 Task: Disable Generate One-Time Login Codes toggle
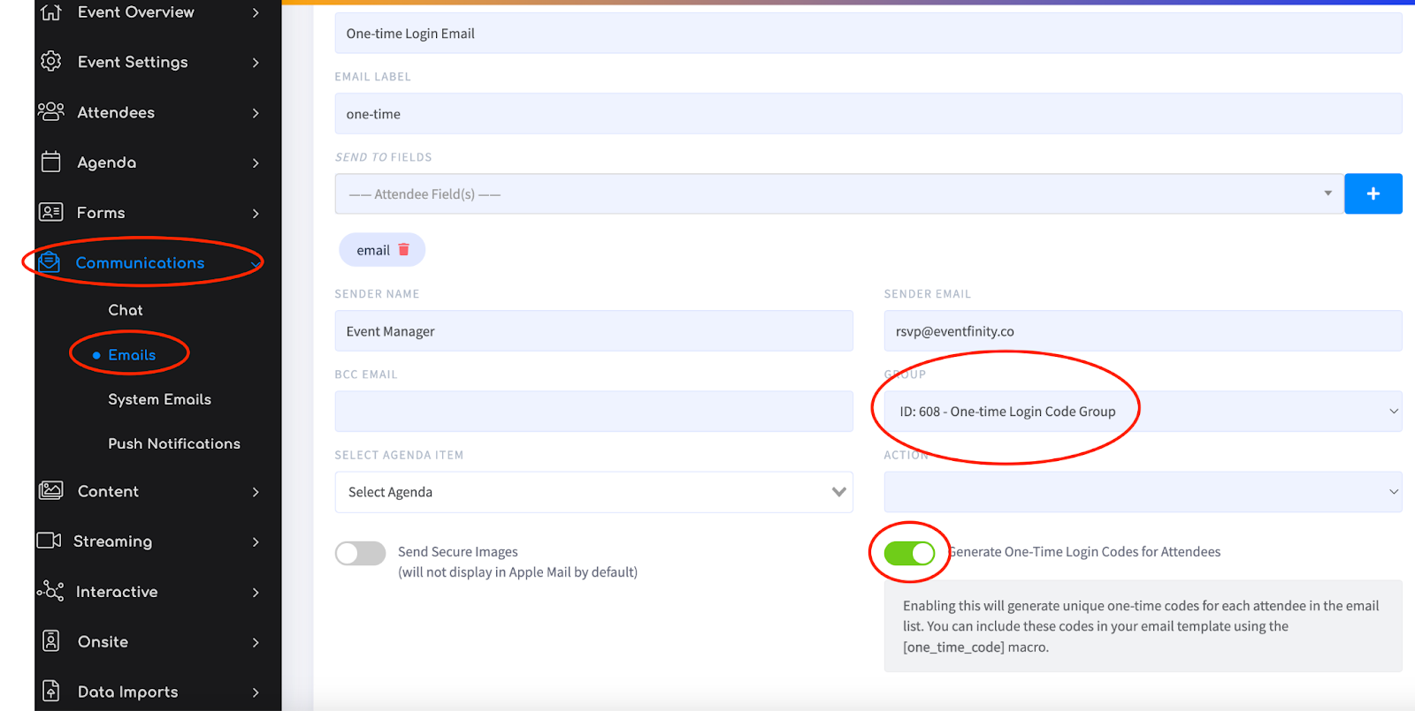coord(909,553)
